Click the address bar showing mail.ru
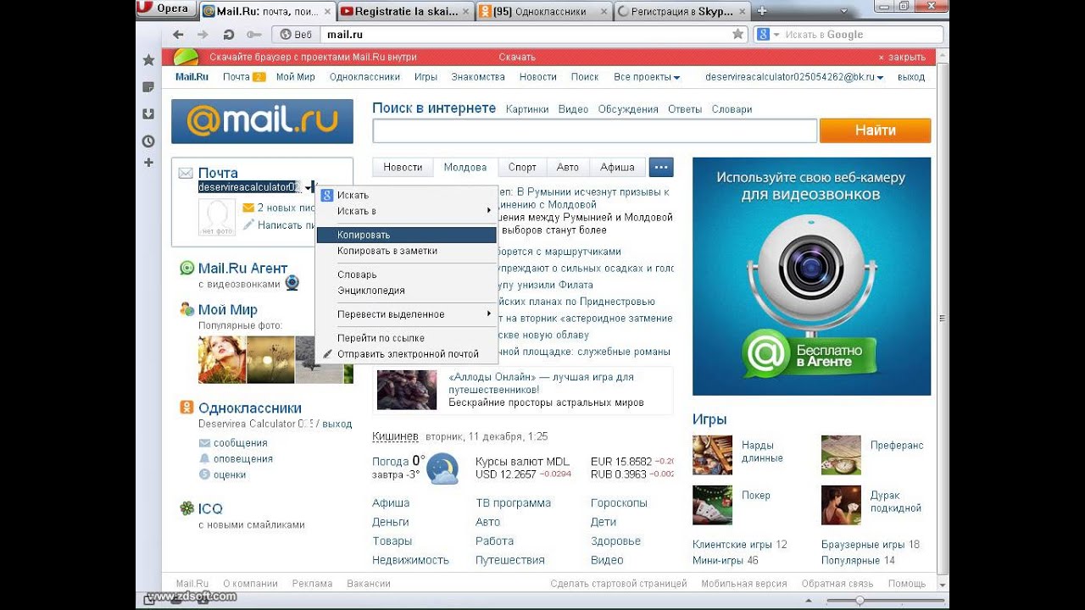This screenshot has width=1085, height=610. tap(525, 35)
